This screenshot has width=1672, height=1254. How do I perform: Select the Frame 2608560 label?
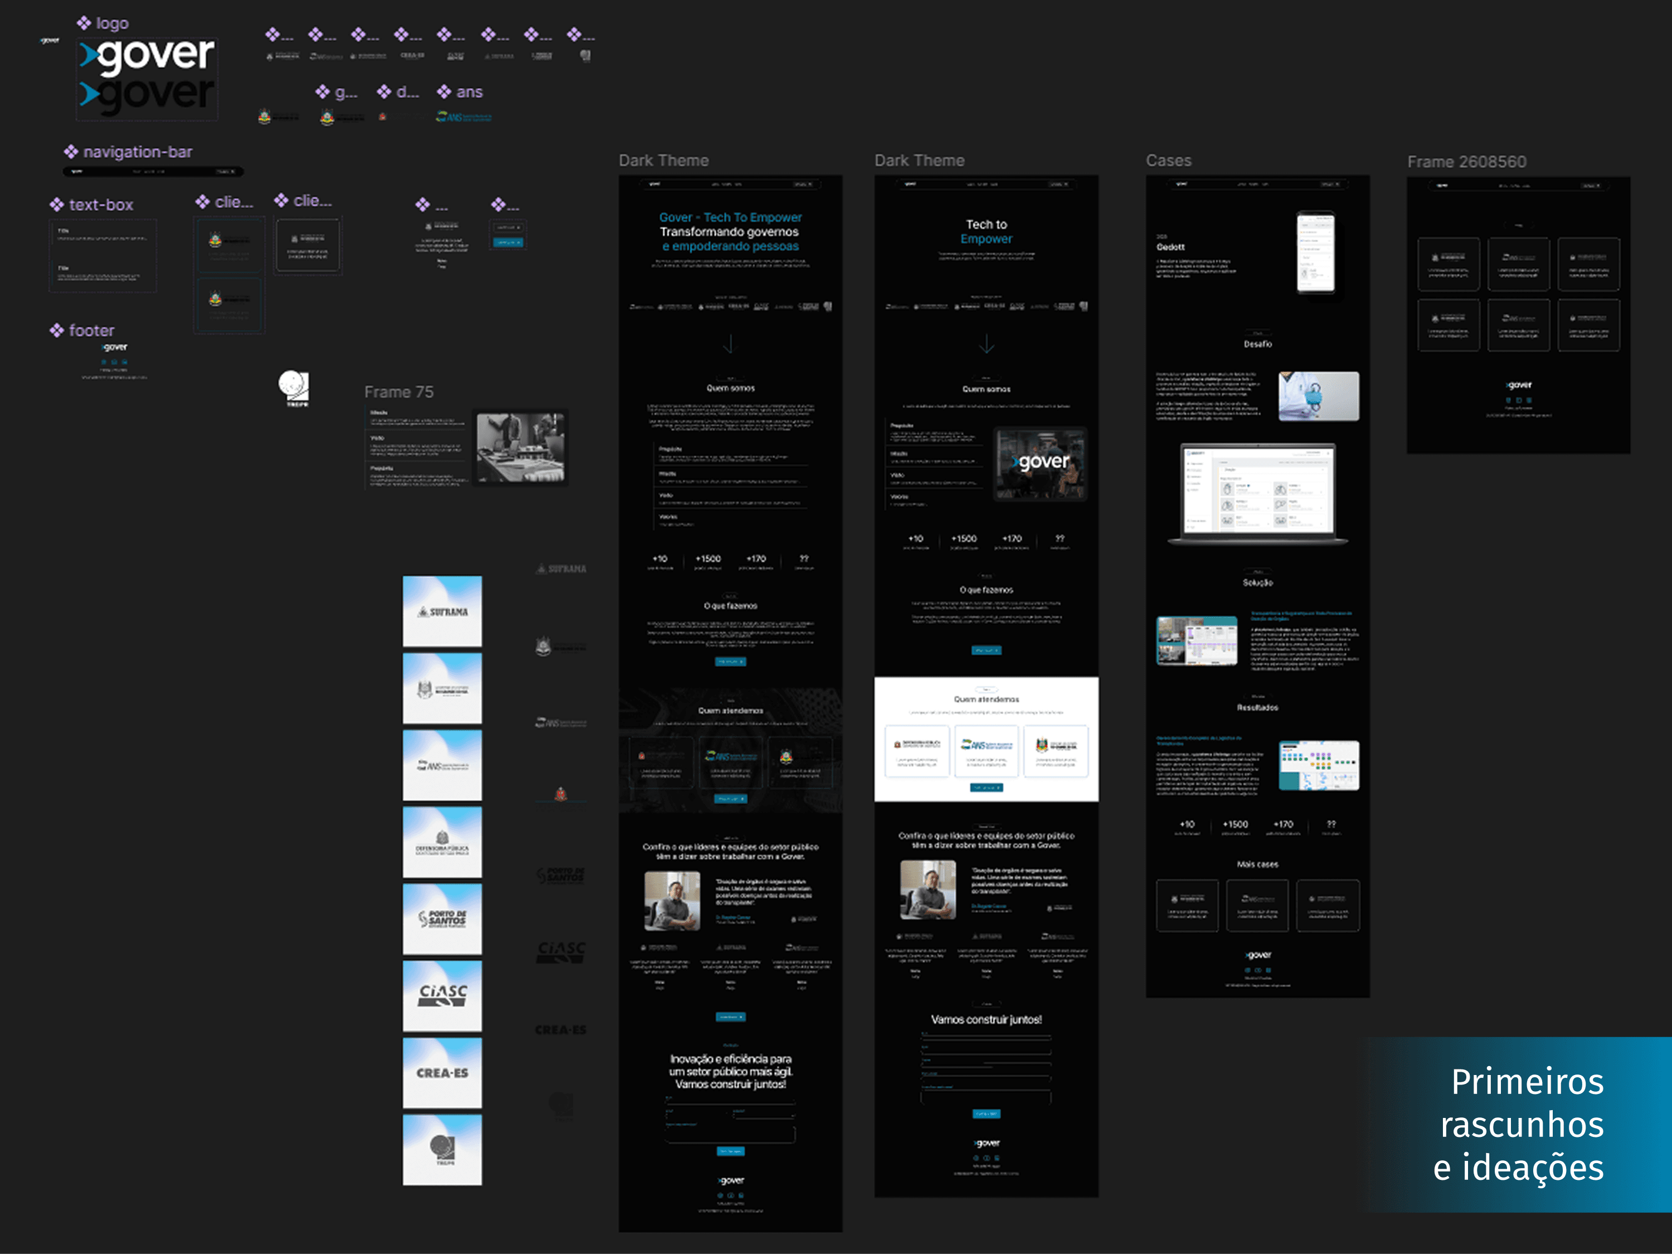[1466, 162]
